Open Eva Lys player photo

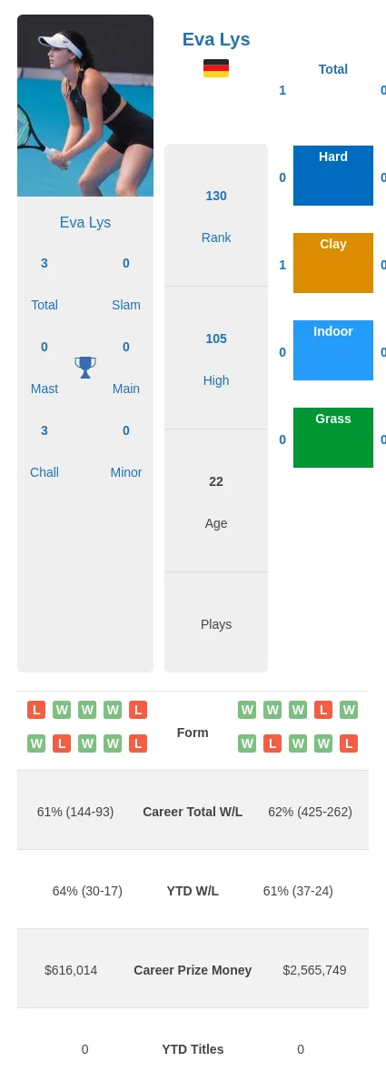(x=85, y=106)
